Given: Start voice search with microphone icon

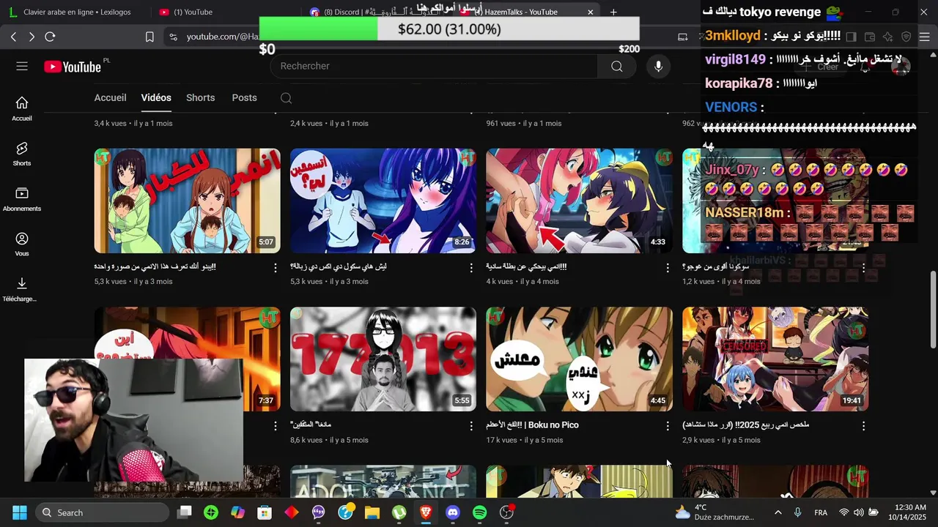Looking at the screenshot, I should 658,67.
